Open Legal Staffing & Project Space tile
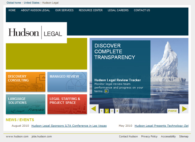Viewport: 195px width, 142px height. [67, 104]
